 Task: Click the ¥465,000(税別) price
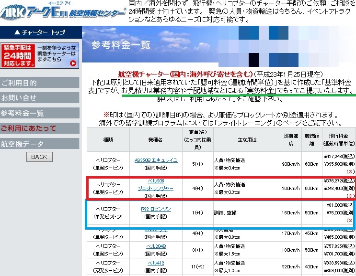pyautogui.click(x=339, y=237)
